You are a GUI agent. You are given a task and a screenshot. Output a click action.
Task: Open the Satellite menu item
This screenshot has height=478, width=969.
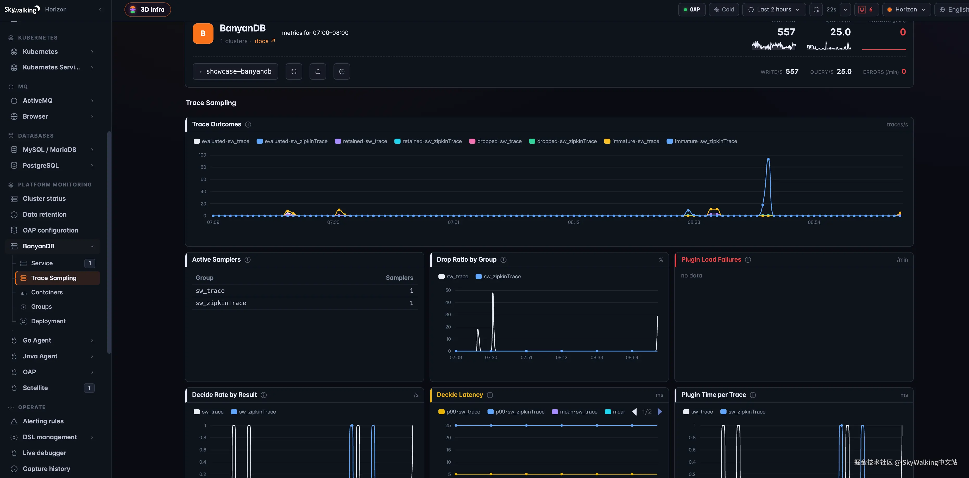point(53,388)
